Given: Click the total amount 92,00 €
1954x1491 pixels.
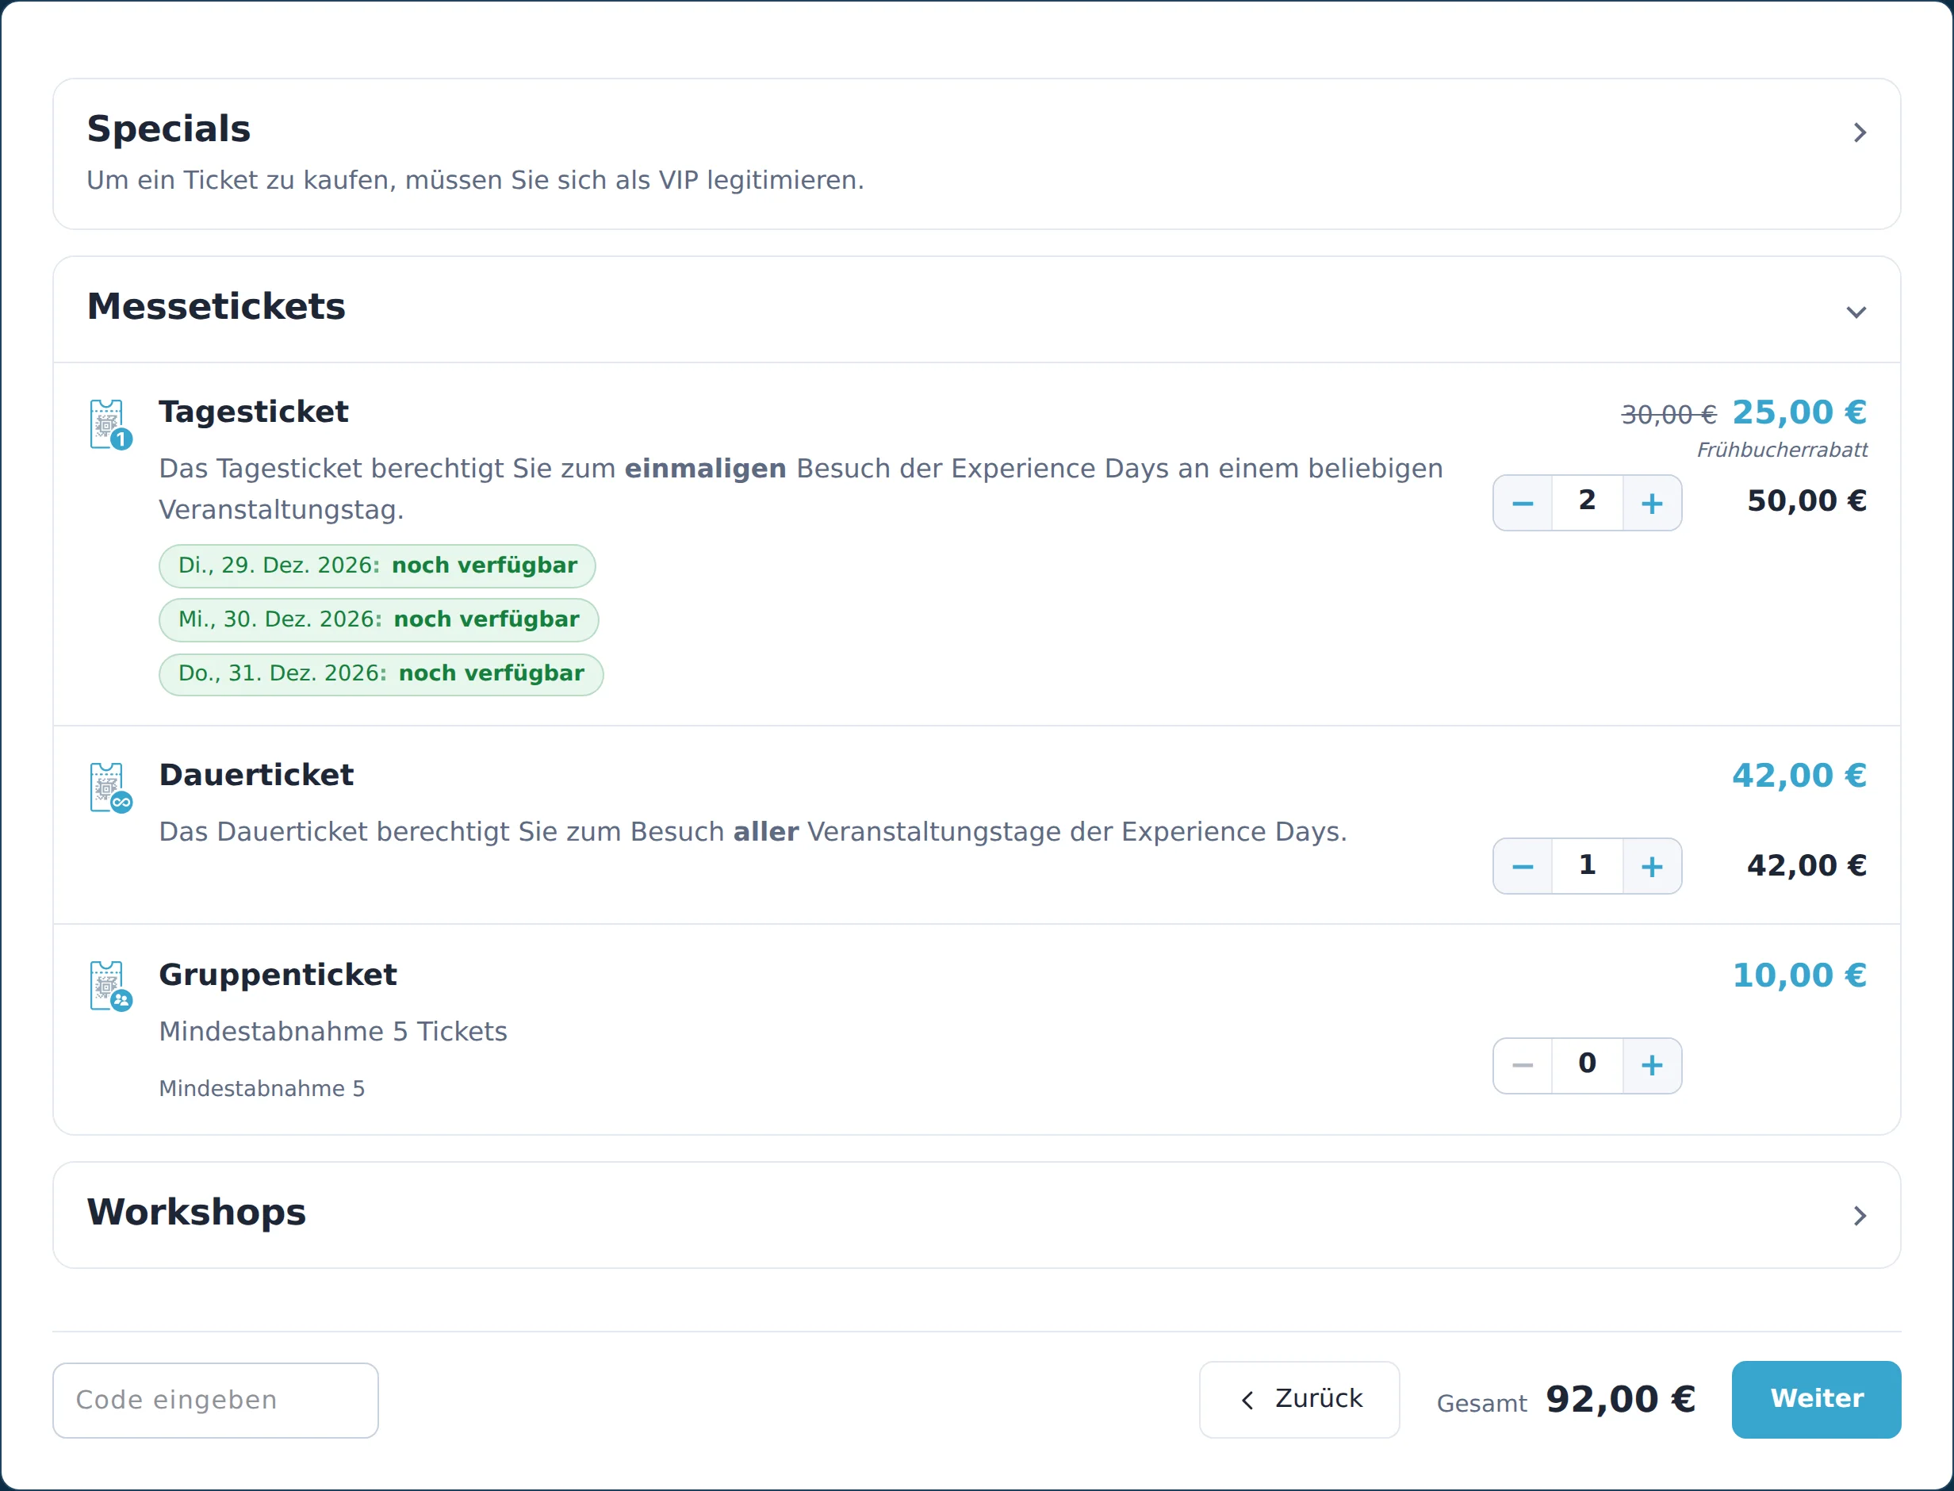Looking at the screenshot, I should 1620,1400.
